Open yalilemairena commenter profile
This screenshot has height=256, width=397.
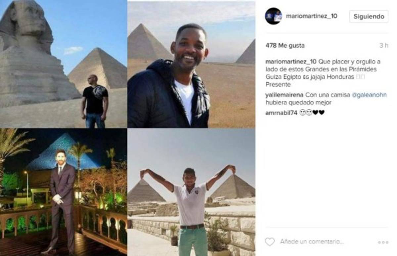point(285,95)
